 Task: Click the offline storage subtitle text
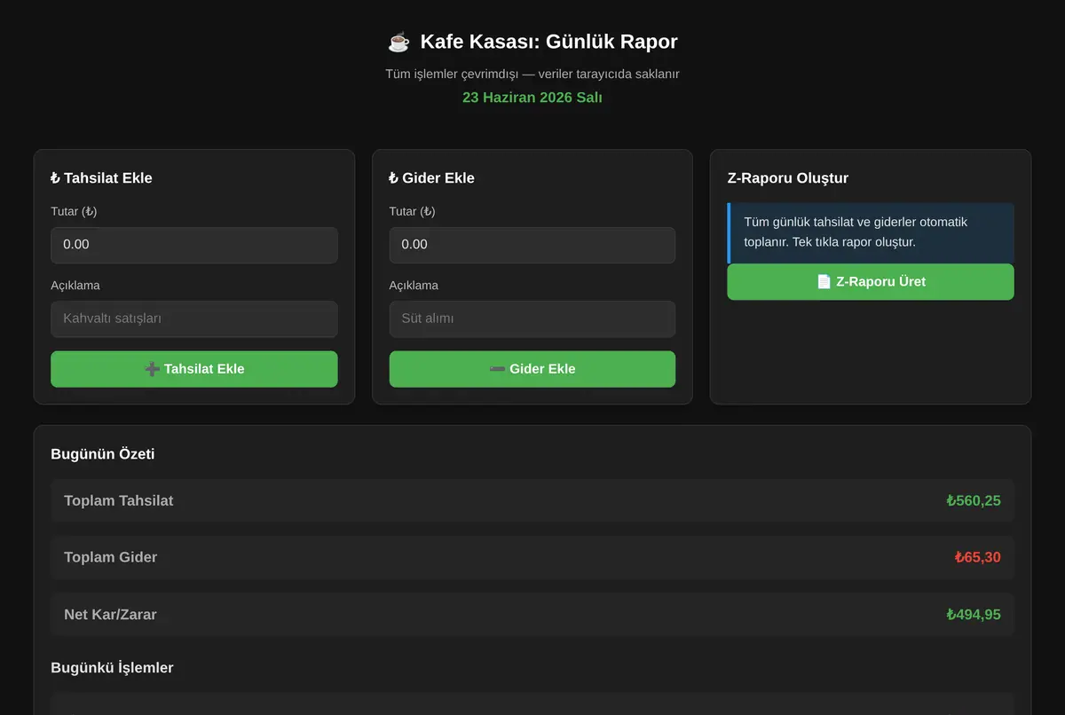click(x=532, y=75)
